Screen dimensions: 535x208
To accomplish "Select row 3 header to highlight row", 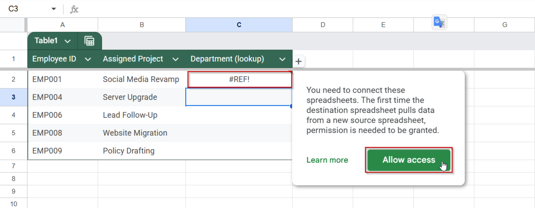I will click(13, 97).
